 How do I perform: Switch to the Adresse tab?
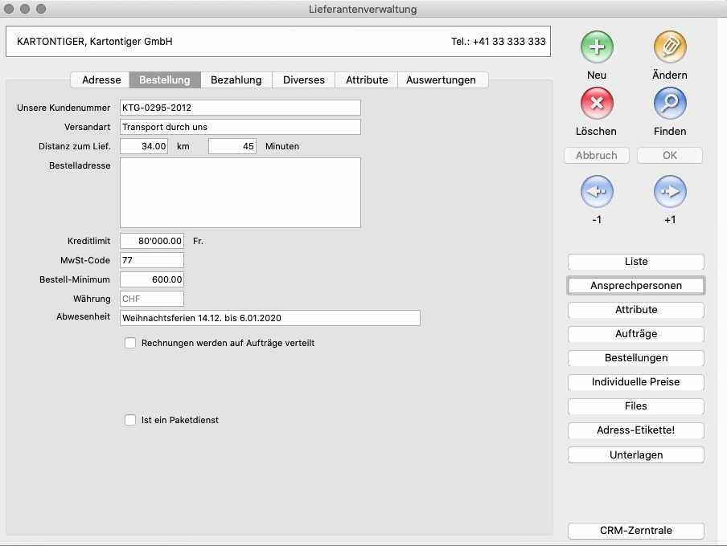coord(101,80)
